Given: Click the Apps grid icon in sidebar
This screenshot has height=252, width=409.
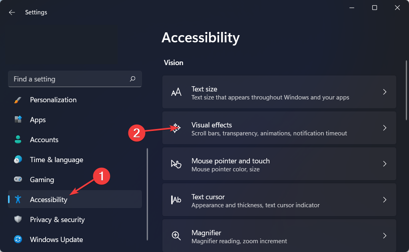Looking at the screenshot, I should [x=18, y=120].
